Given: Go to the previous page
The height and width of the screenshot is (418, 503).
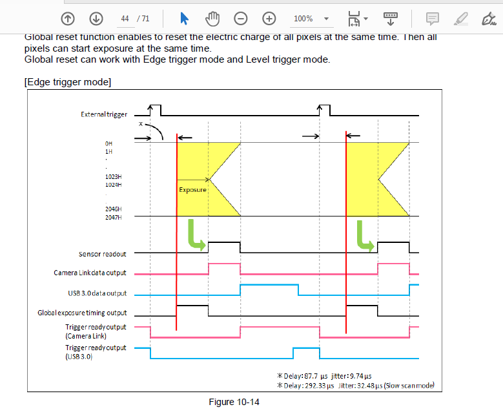Looking at the screenshot, I should [x=68, y=19].
